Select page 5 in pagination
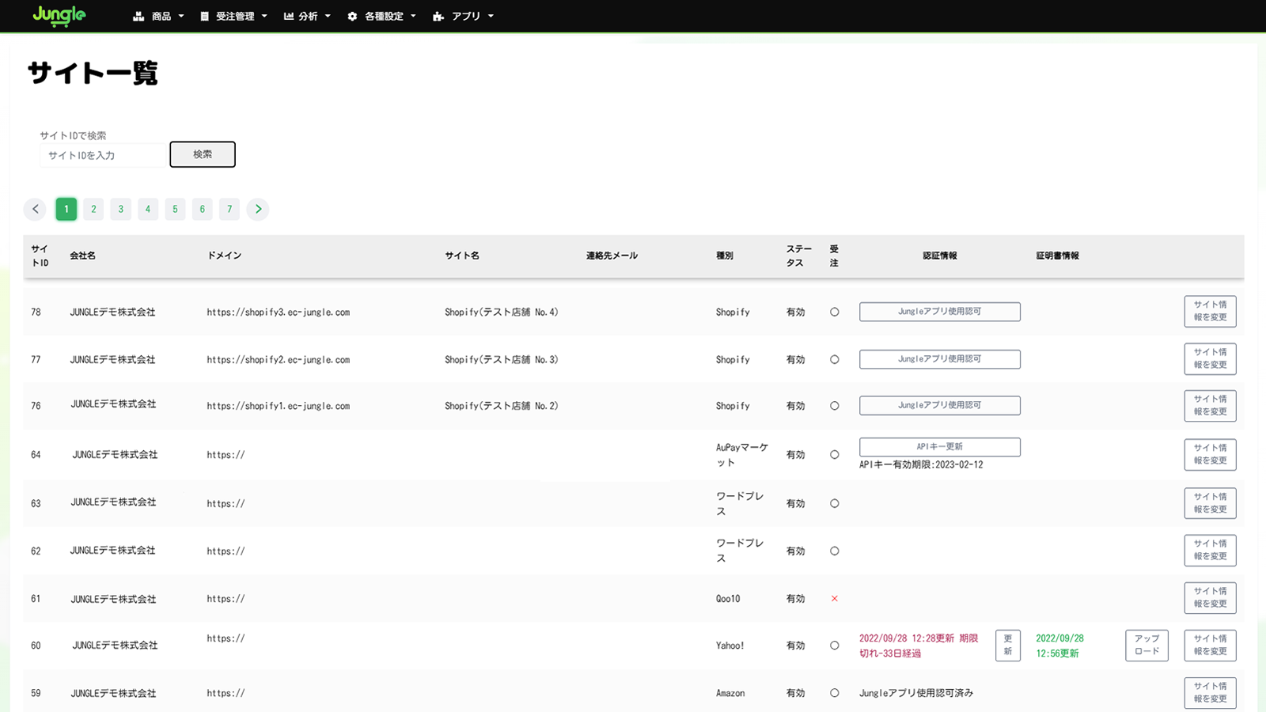The width and height of the screenshot is (1266, 712). [176, 209]
